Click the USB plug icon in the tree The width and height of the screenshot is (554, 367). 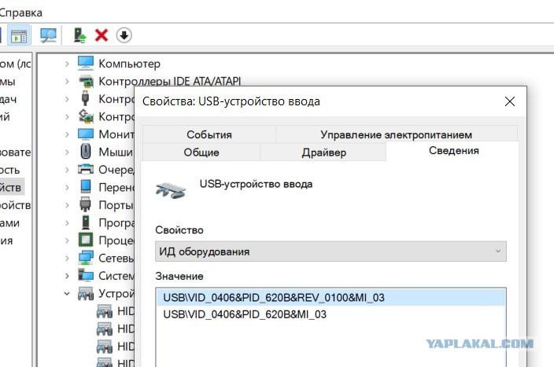85,98
